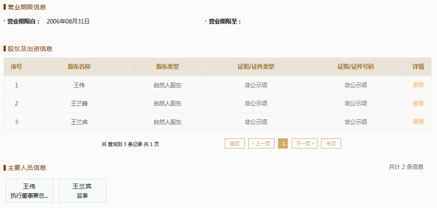Click the 主要人员信息 section heading

pos(27,168)
